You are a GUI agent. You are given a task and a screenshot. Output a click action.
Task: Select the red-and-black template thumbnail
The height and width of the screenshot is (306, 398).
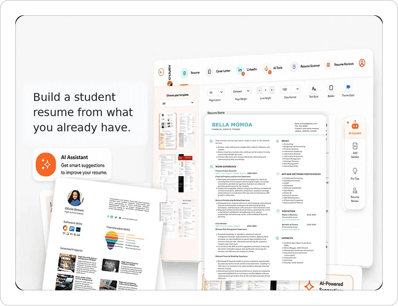187,173
